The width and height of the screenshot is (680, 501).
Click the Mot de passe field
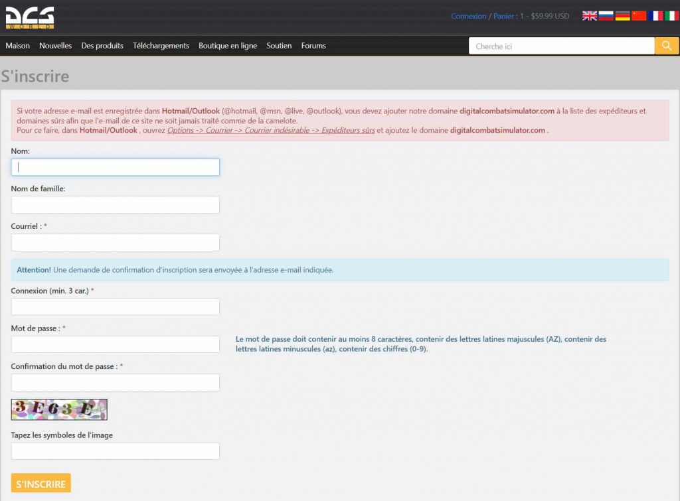[x=116, y=344]
